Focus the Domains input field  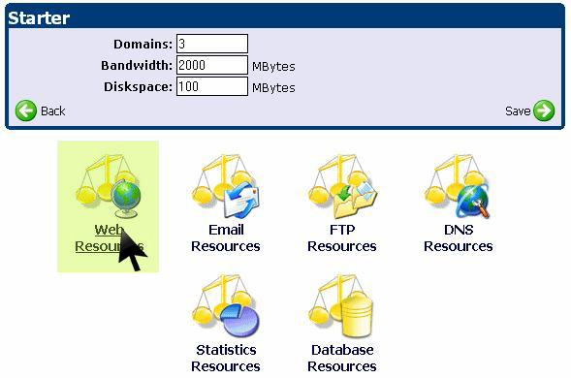tap(212, 44)
